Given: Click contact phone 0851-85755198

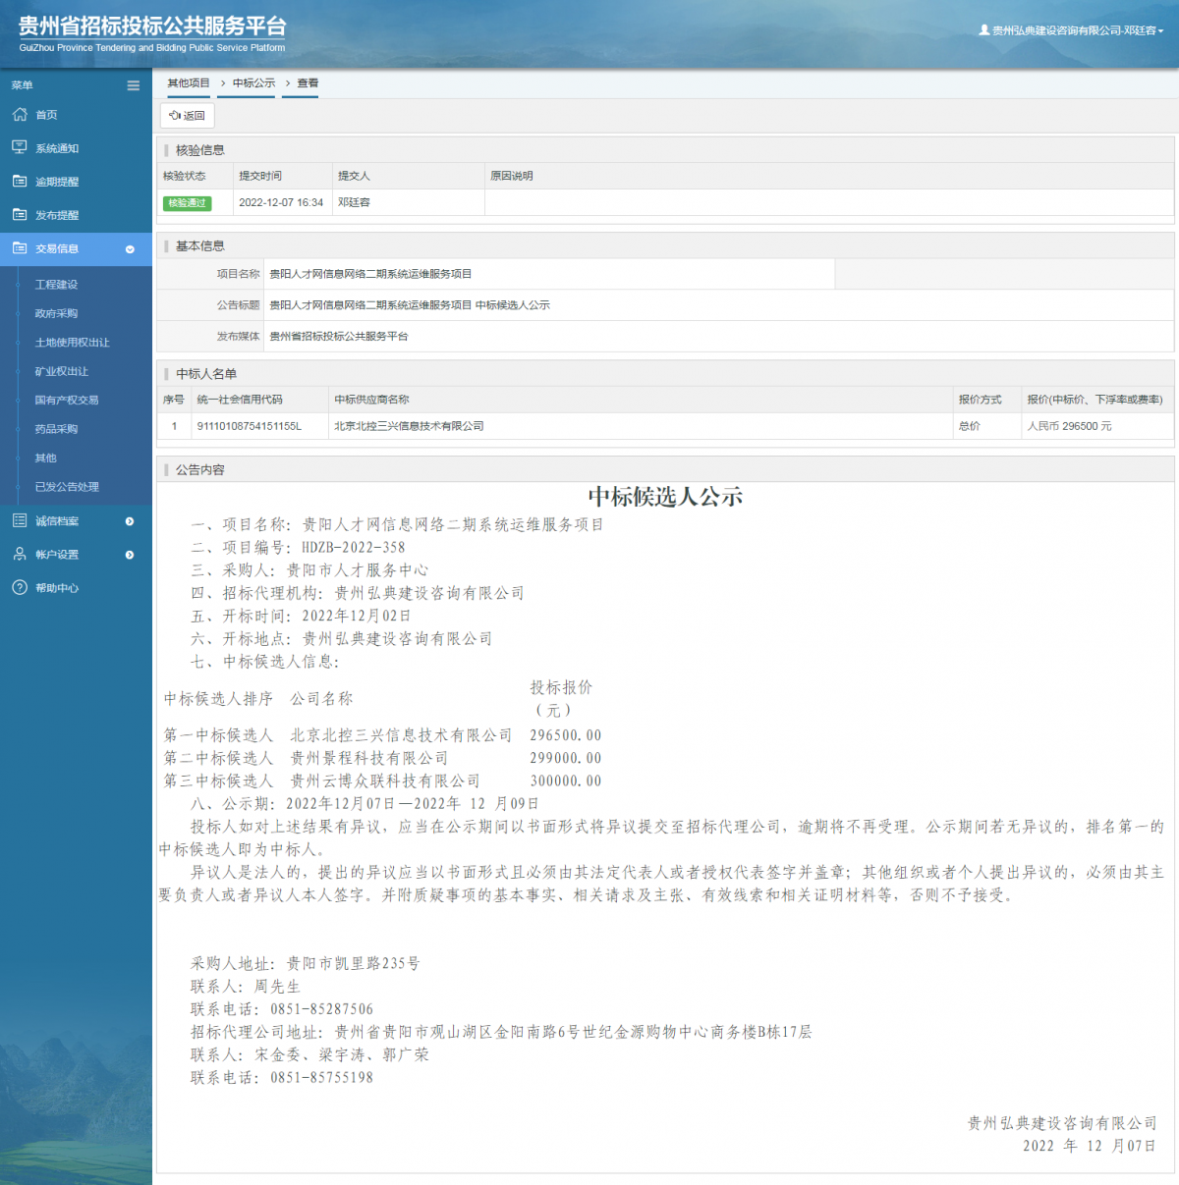Looking at the screenshot, I should [x=321, y=1078].
